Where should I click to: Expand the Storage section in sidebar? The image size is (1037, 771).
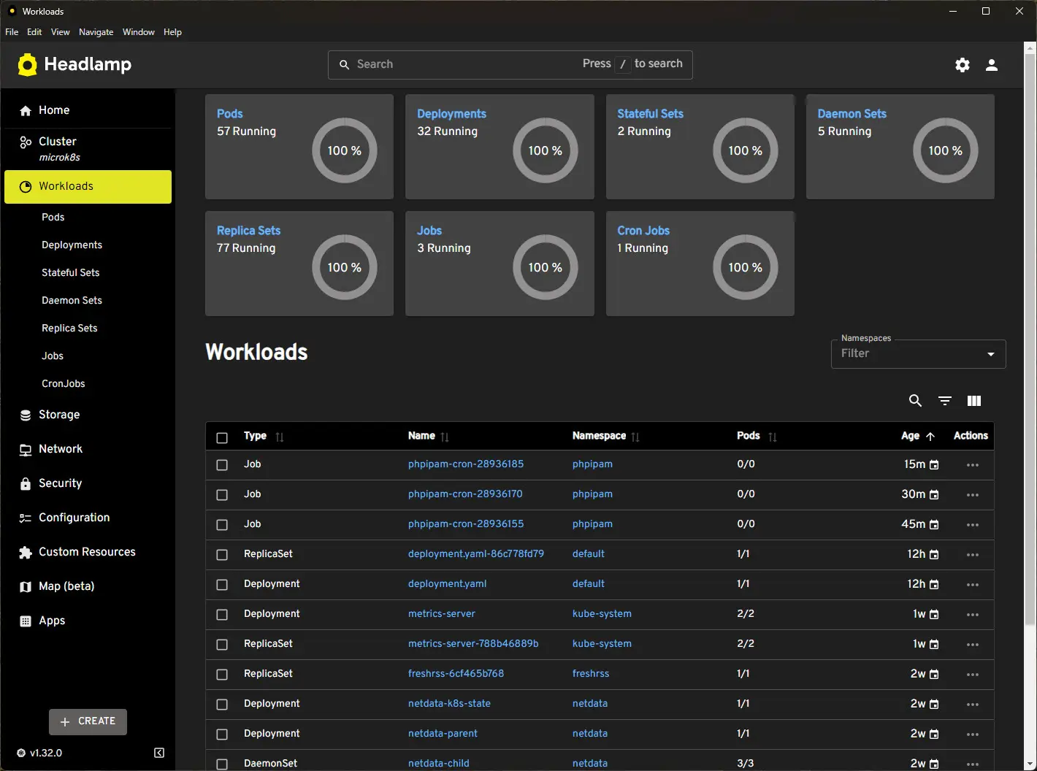tap(59, 415)
